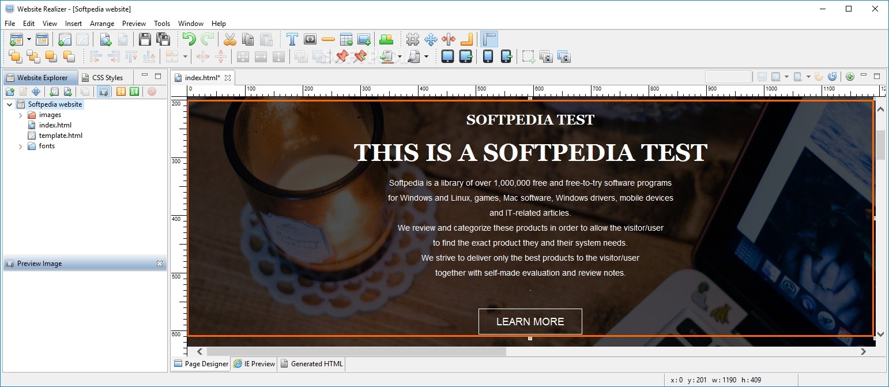Image resolution: width=889 pixels, height=387 pixels.
Task: Click the tablet view icon
Action: pos(448,57)
